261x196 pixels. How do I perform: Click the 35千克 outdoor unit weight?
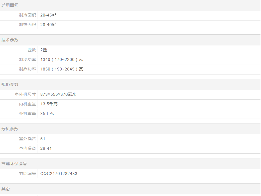pos(47,114)
